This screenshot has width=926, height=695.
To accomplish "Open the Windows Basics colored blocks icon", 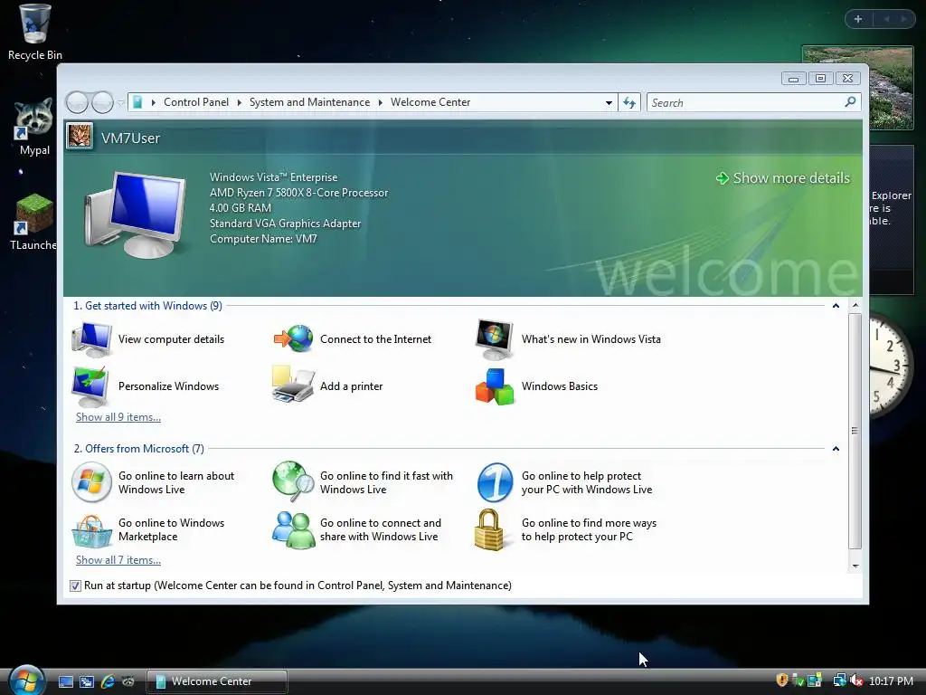I will [495, 386].
